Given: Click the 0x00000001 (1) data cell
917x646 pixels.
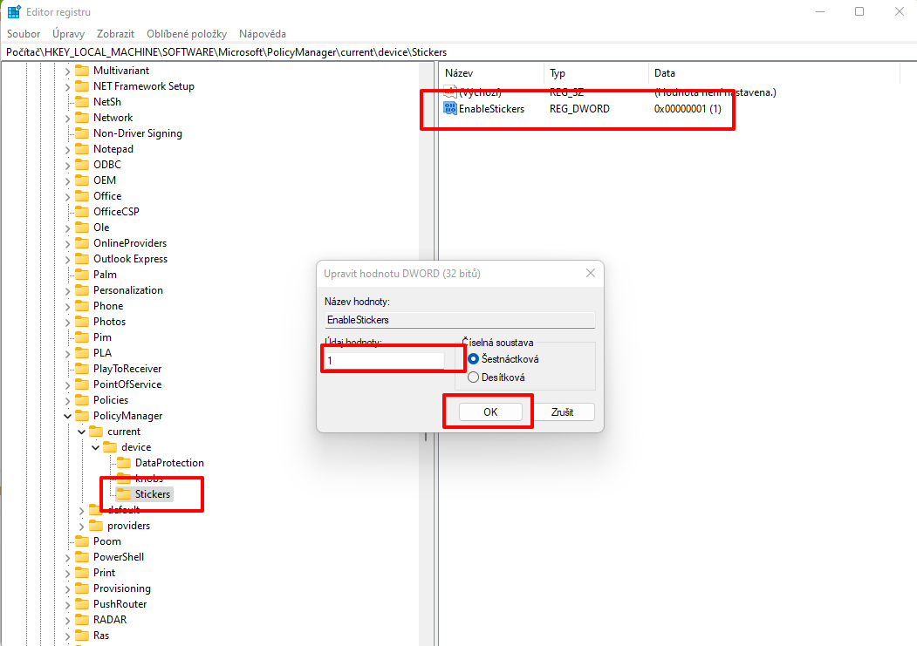Looking at the screenshot, I should click(x=688, y=109).
